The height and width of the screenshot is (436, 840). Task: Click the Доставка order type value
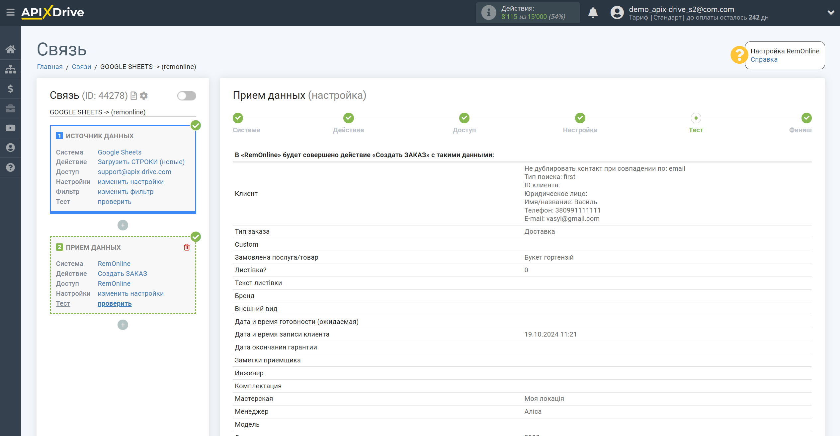(x=540, y=232)
